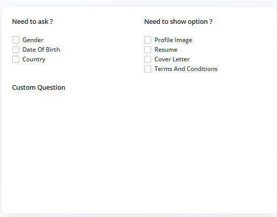Click the Need to ask heading
277x217 pixels.
click(32, 21)
